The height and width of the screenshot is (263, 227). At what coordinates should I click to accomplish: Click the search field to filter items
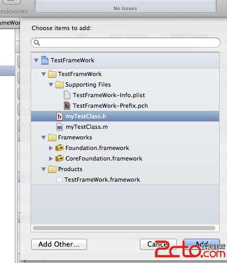tap(126, 42)
